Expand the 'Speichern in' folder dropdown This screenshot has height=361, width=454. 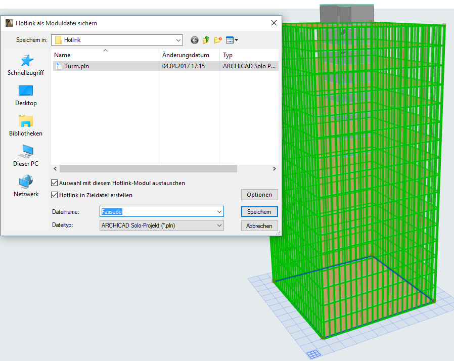(178, 40)
